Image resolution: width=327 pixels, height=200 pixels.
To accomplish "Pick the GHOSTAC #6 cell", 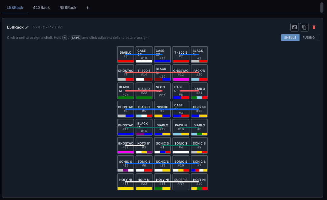I will pos(125,109).
